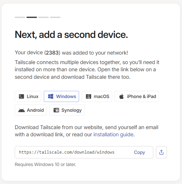This screenshot has height=184, width=182.
Task: Jump to the third progress step indicator
Action: pyautogui.click(x=43, y=17)
